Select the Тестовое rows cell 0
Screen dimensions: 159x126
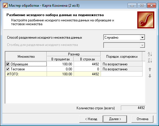pos(87,69)
